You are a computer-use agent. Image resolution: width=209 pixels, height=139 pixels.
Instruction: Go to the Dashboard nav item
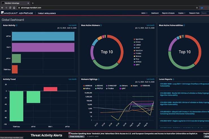[155, 13]
